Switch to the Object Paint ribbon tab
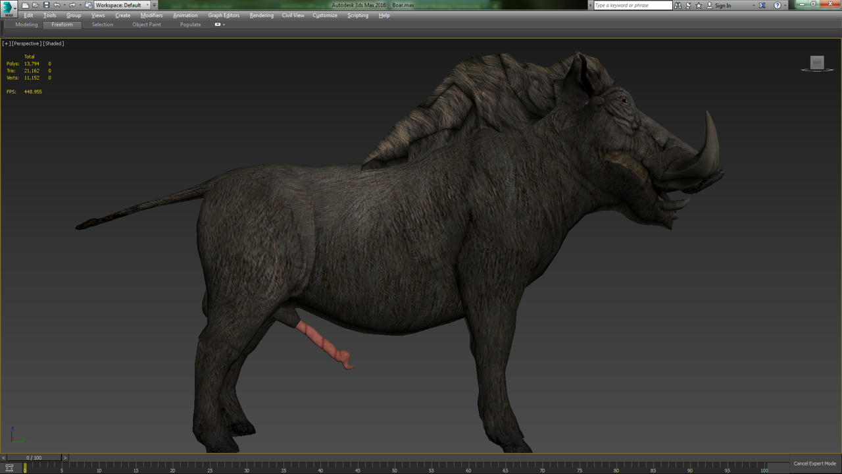842x474 pixels. (x=147, y=24)
